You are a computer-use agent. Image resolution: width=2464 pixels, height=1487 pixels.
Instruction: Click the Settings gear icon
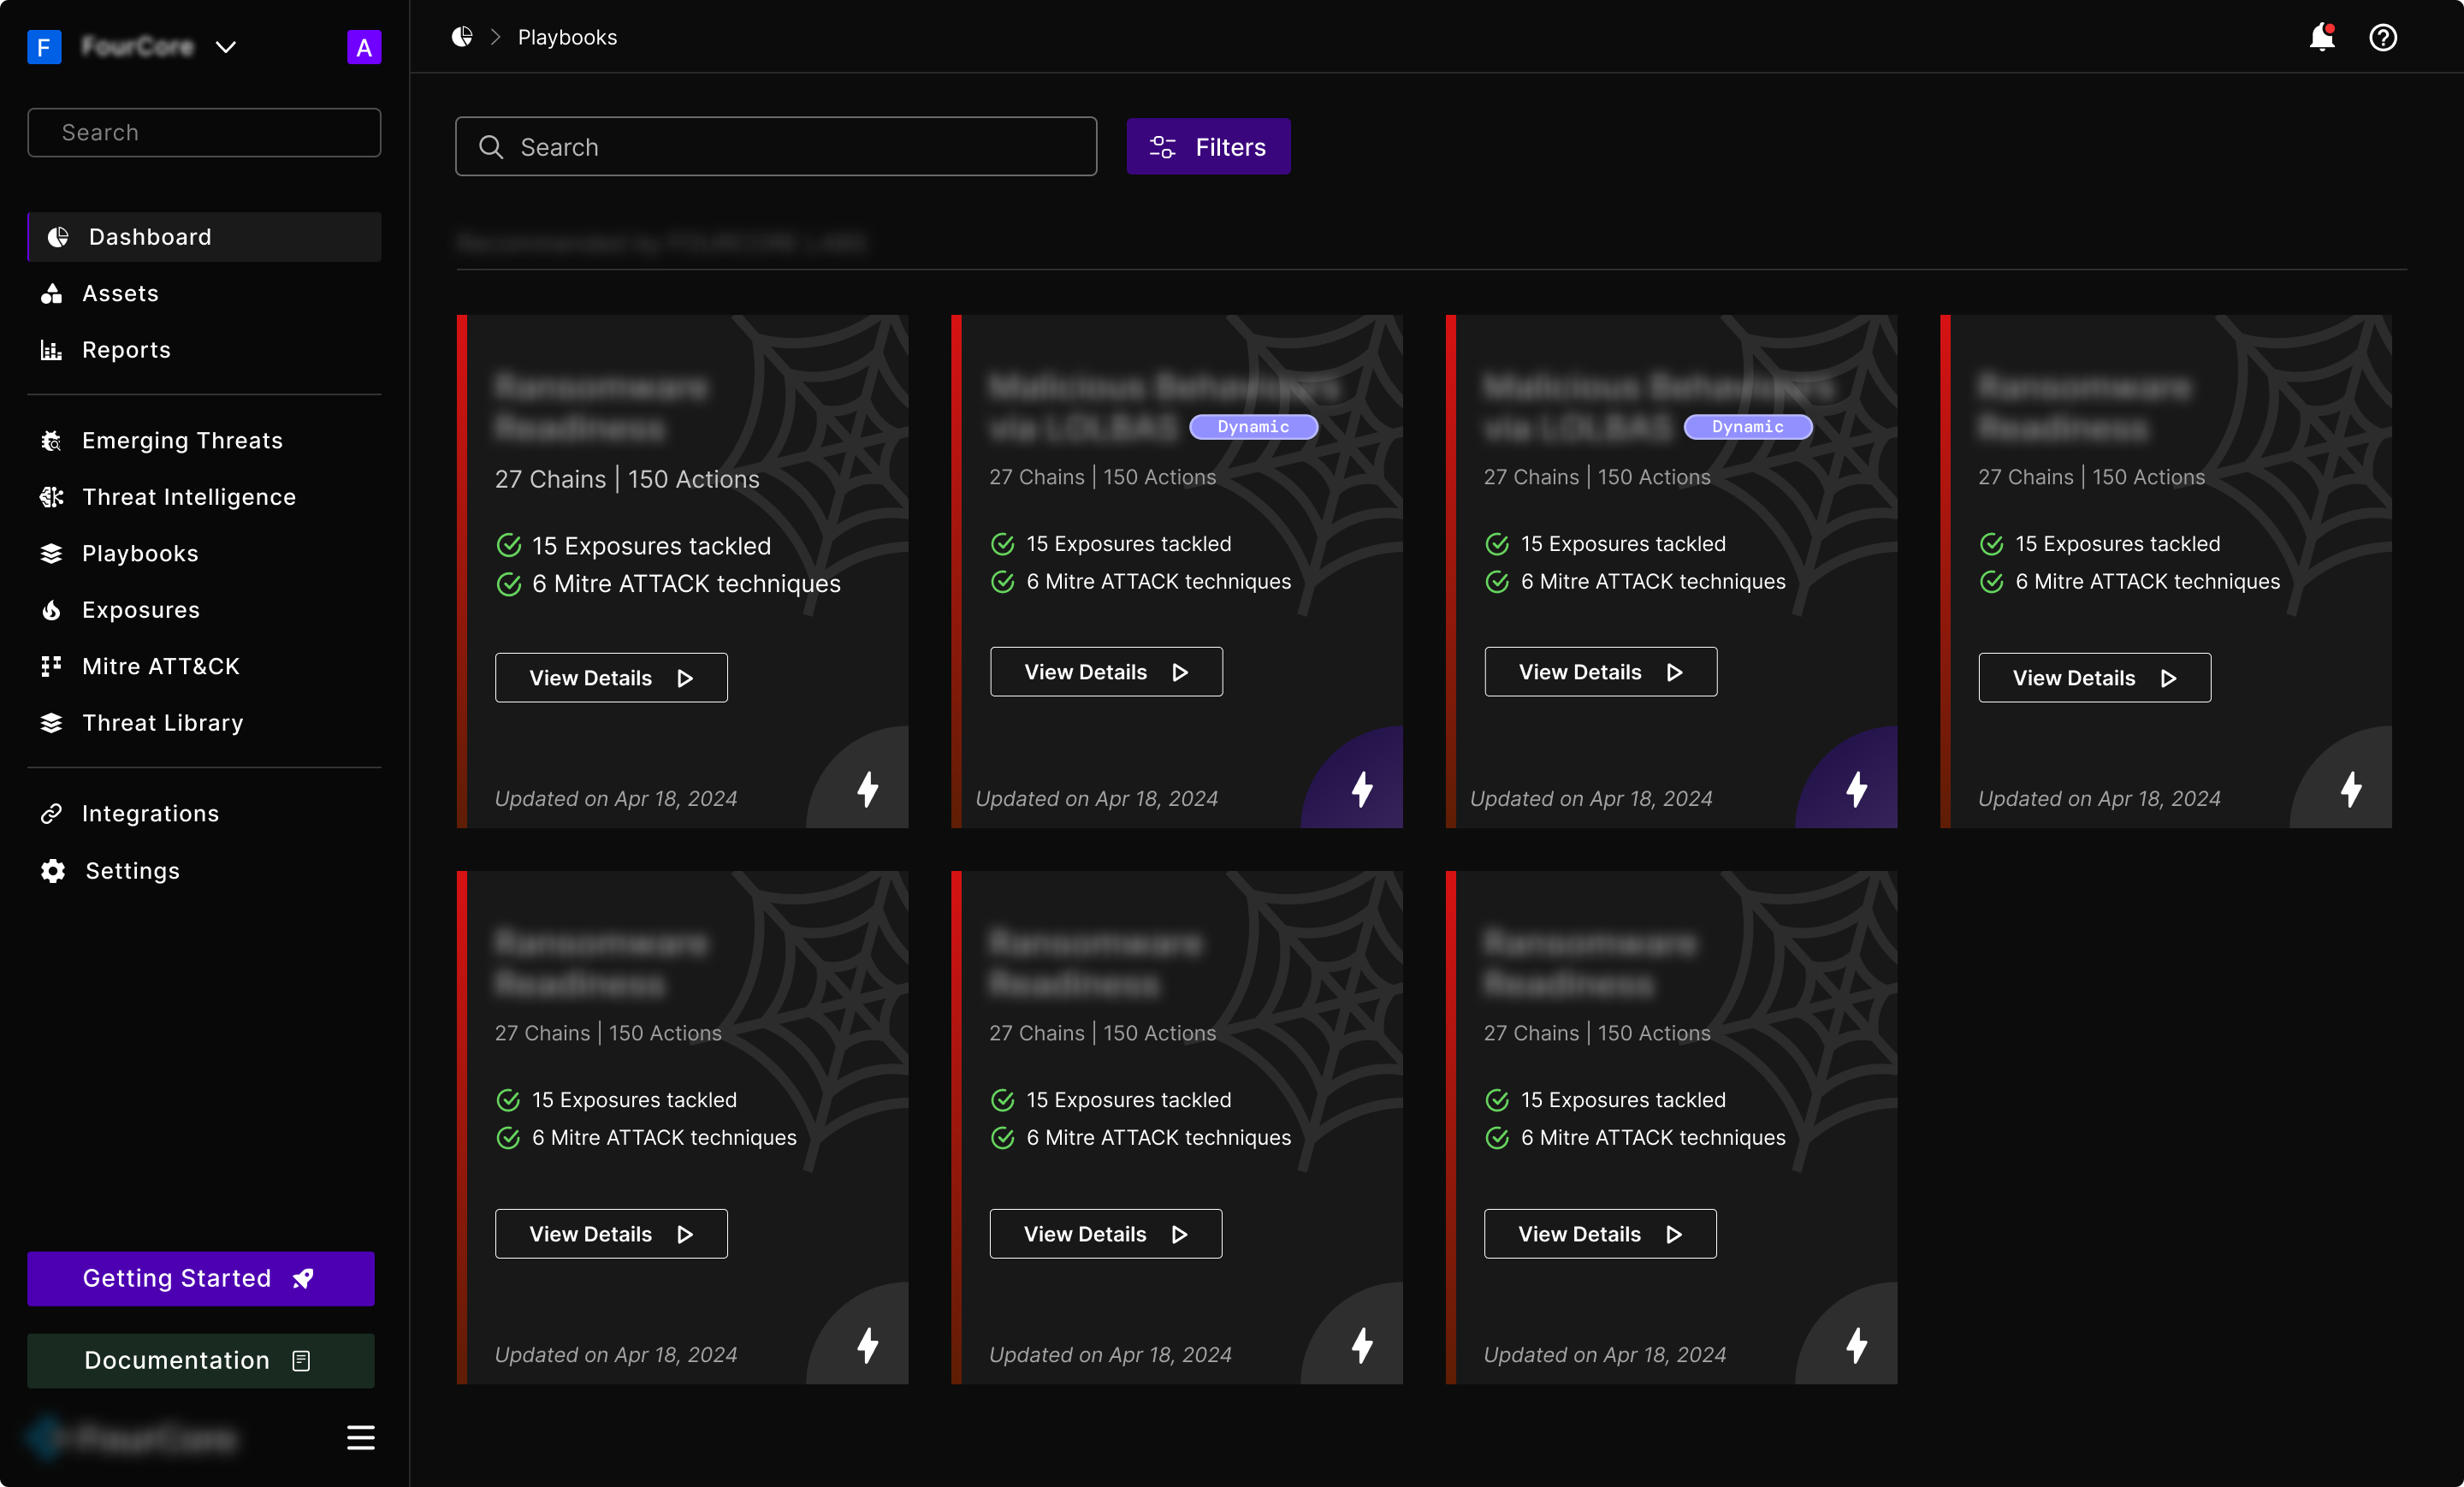click(53, 871)
